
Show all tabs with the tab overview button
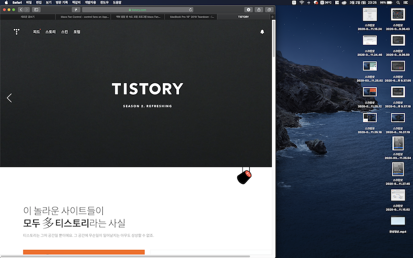click(269, 10)
